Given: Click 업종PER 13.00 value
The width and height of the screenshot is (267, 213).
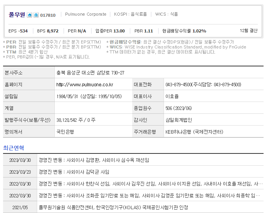Looking at the screenshot, I should pyautogui.click(x=110, y=31).
